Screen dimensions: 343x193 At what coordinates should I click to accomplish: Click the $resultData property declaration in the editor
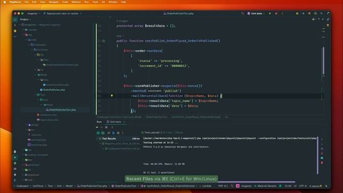155,26
